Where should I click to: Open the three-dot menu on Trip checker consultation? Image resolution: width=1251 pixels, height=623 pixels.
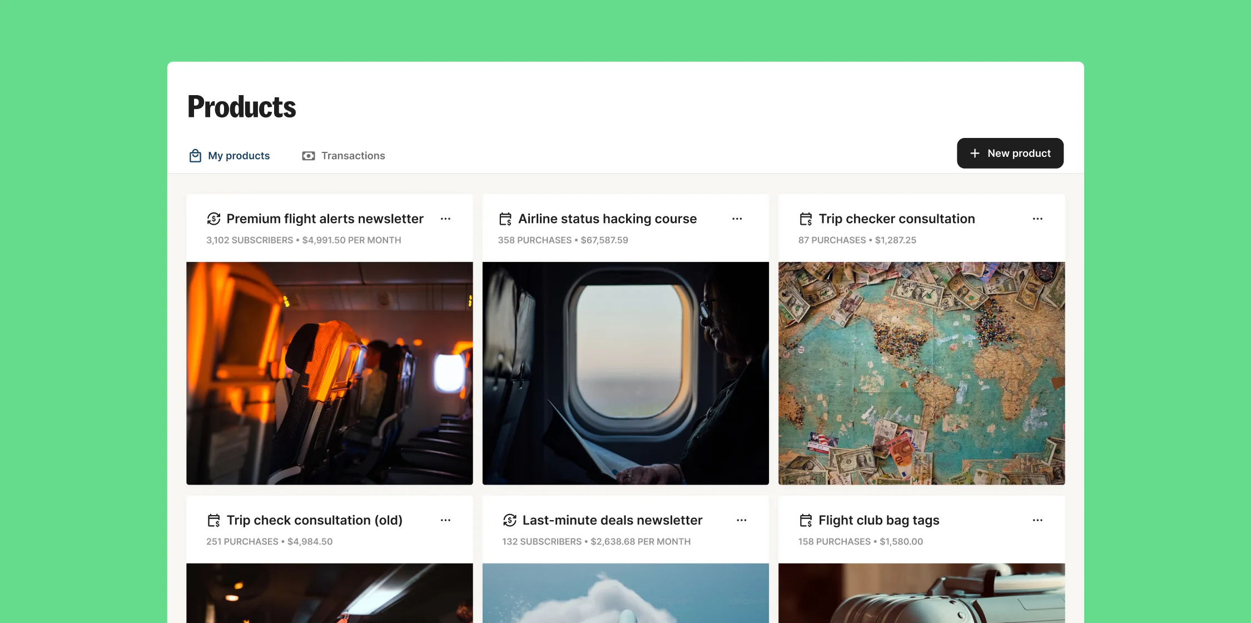(1037, 219)
